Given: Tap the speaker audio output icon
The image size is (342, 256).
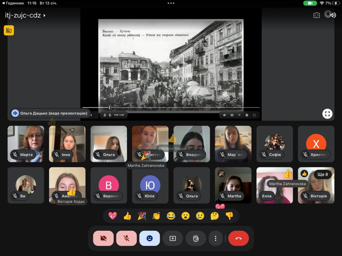Looking at the screenshot, I should pos(333,15).
